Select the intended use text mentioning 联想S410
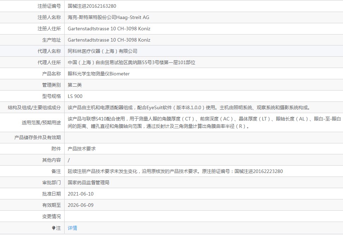 pyautogui.click(x=204, y=123)
